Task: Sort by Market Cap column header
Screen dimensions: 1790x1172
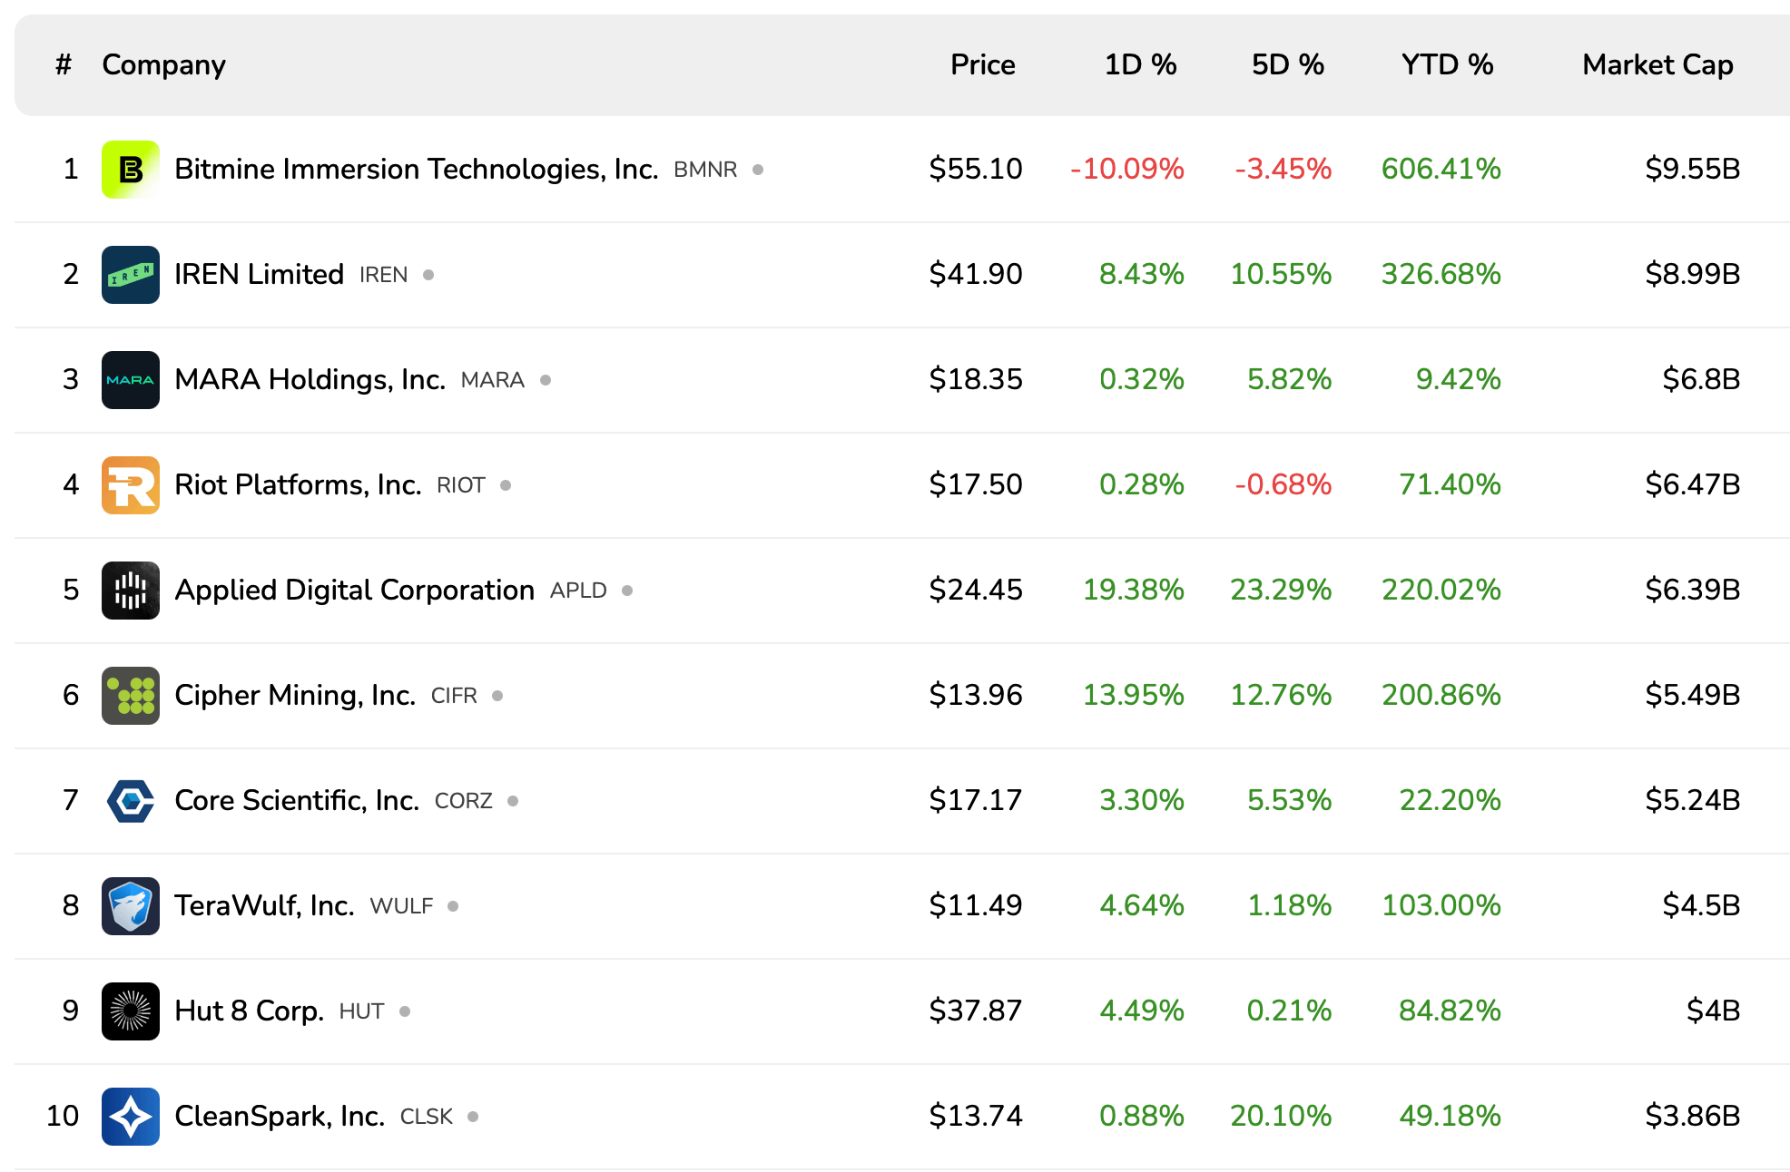Action: [x=1657, y=65]
